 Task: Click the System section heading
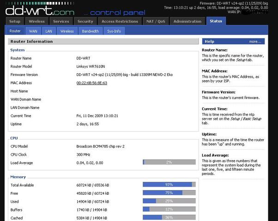[x=18, y=50]
